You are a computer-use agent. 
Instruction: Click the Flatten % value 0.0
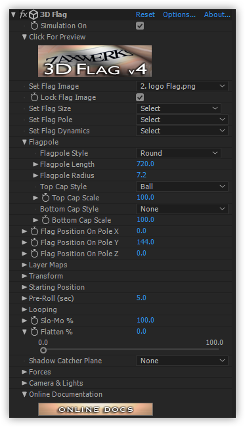(142, 331)
